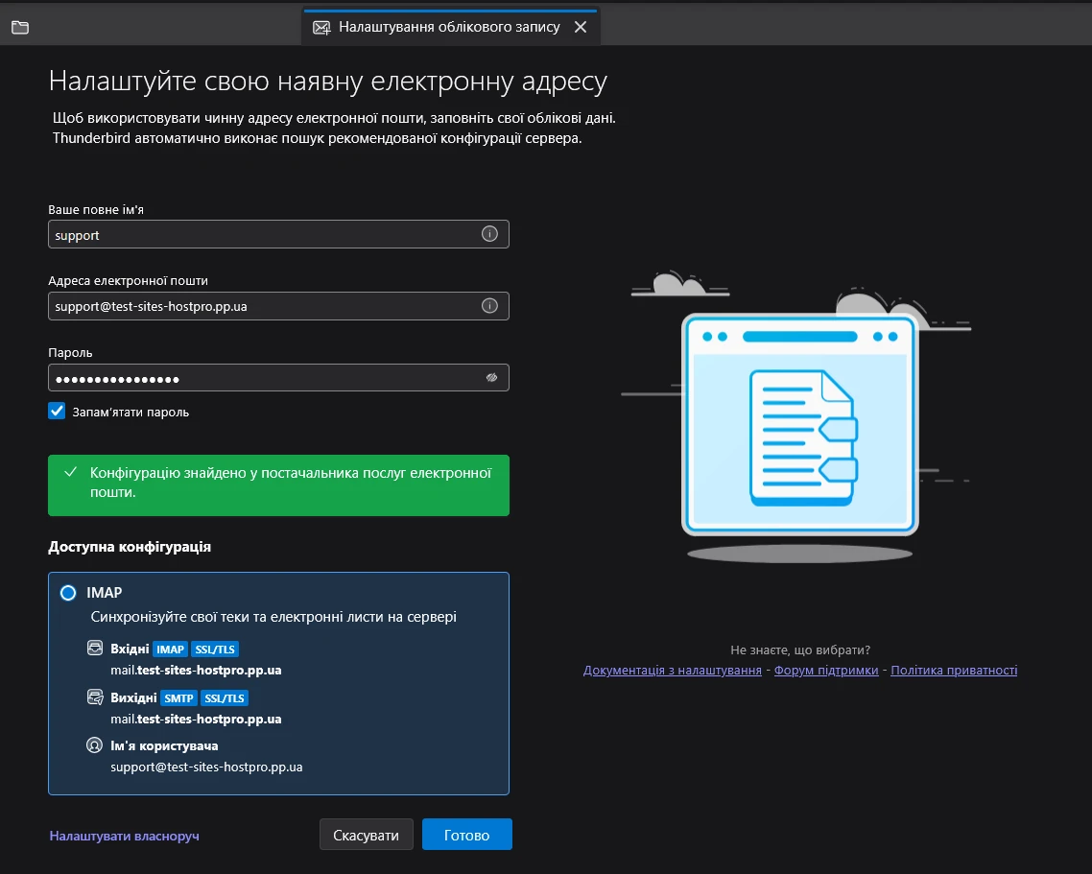Image resolution: width=1092 pixels, height=874 pixels.
Task: Click the SMTP badge next to Вихідні
Action: (x=178, y=697)
